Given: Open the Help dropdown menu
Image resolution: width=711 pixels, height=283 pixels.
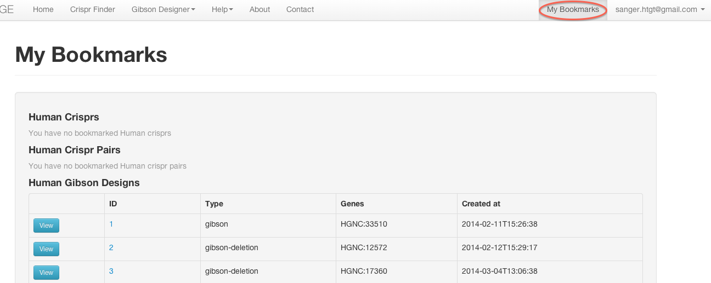Looking at the screenshot, I should (x=222, y=9).
